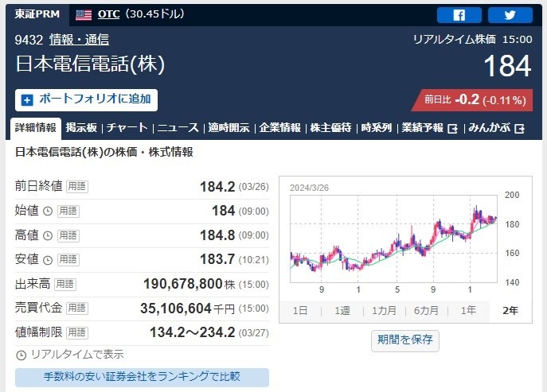Viewport: 547px width, 392px height.
Task: Open the 時系列 tab
Action: coord(377,128)
